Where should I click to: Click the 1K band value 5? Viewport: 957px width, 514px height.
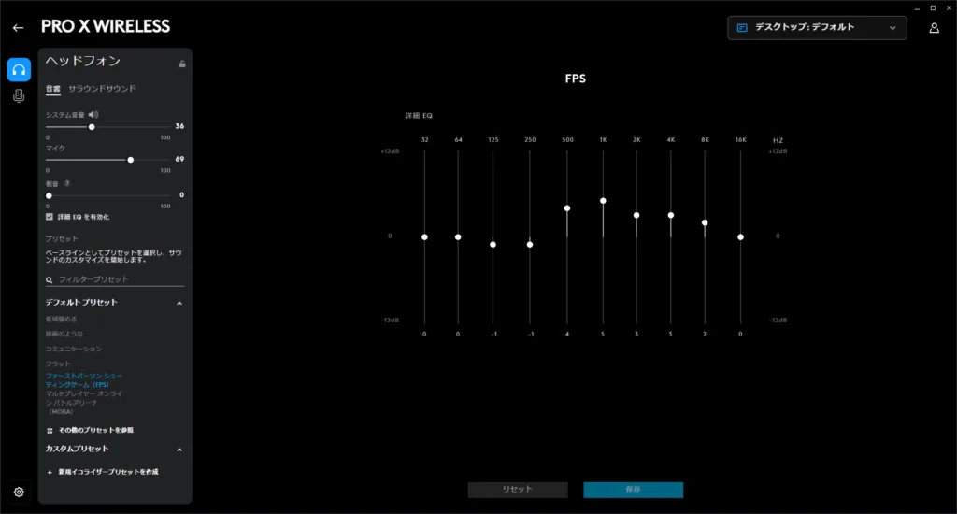point(603,335)
